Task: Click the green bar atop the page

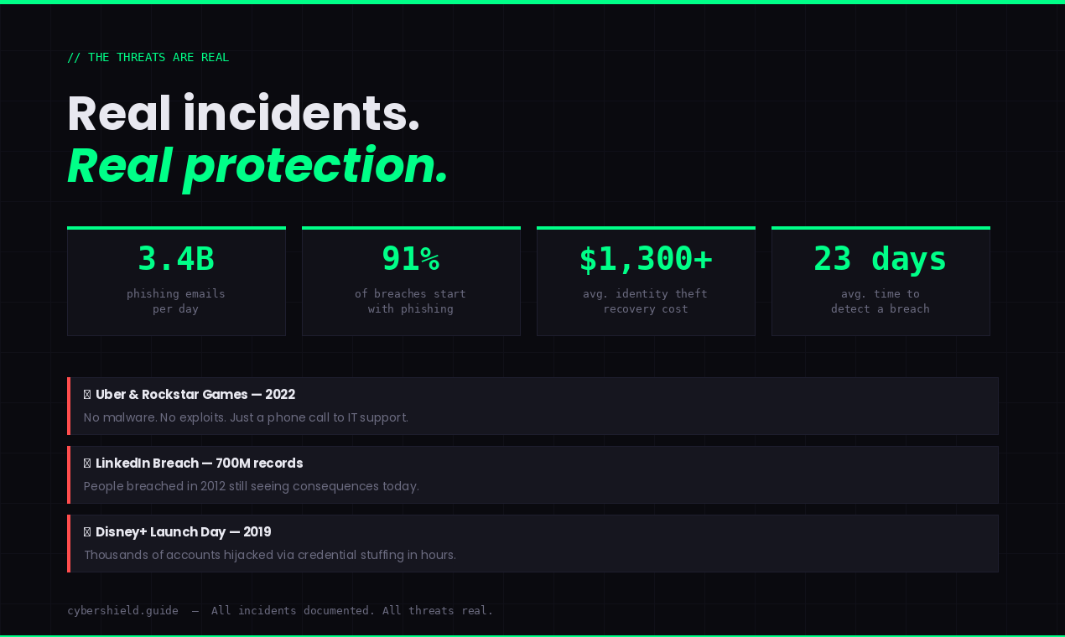Action: pyautogui.click(x=532, y=3)
